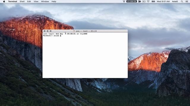The height and width of the screenshot is (106, 190).
Task: Click the 'asia — -bash — 80×24' title text
Action: [x=86, y=31]
